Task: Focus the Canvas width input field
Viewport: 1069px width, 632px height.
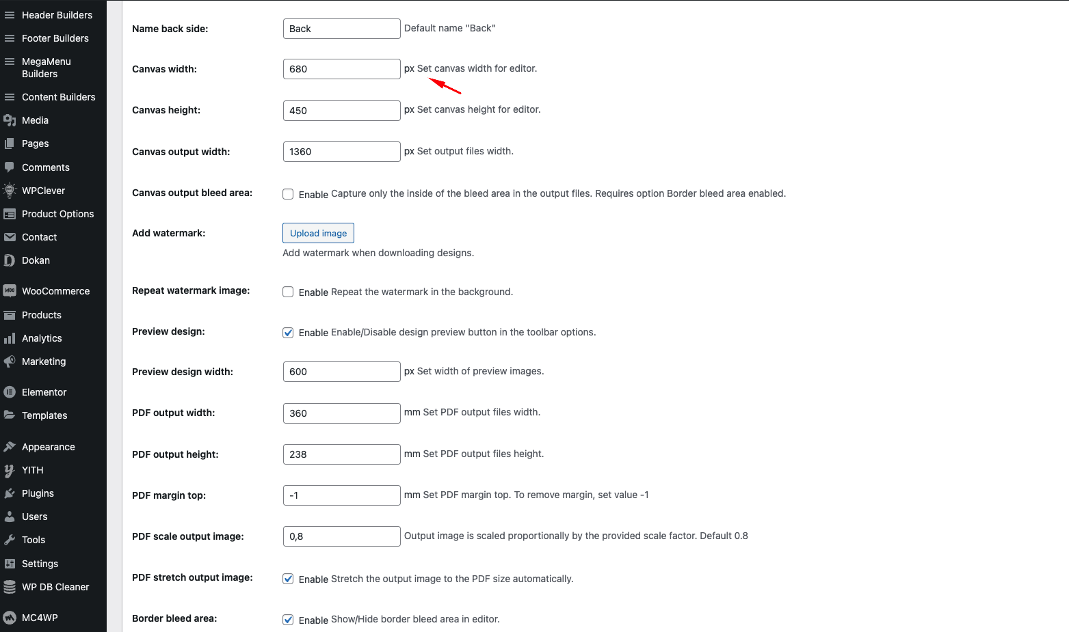Action: [x=341, y=69]
